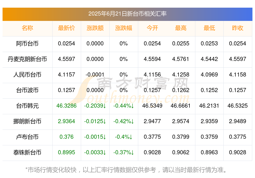Click the green latest price 0.8995

click(66, 152)
